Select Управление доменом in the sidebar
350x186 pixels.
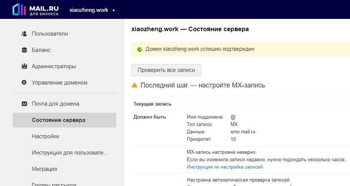pyautogui.click(x=59, y=83)
